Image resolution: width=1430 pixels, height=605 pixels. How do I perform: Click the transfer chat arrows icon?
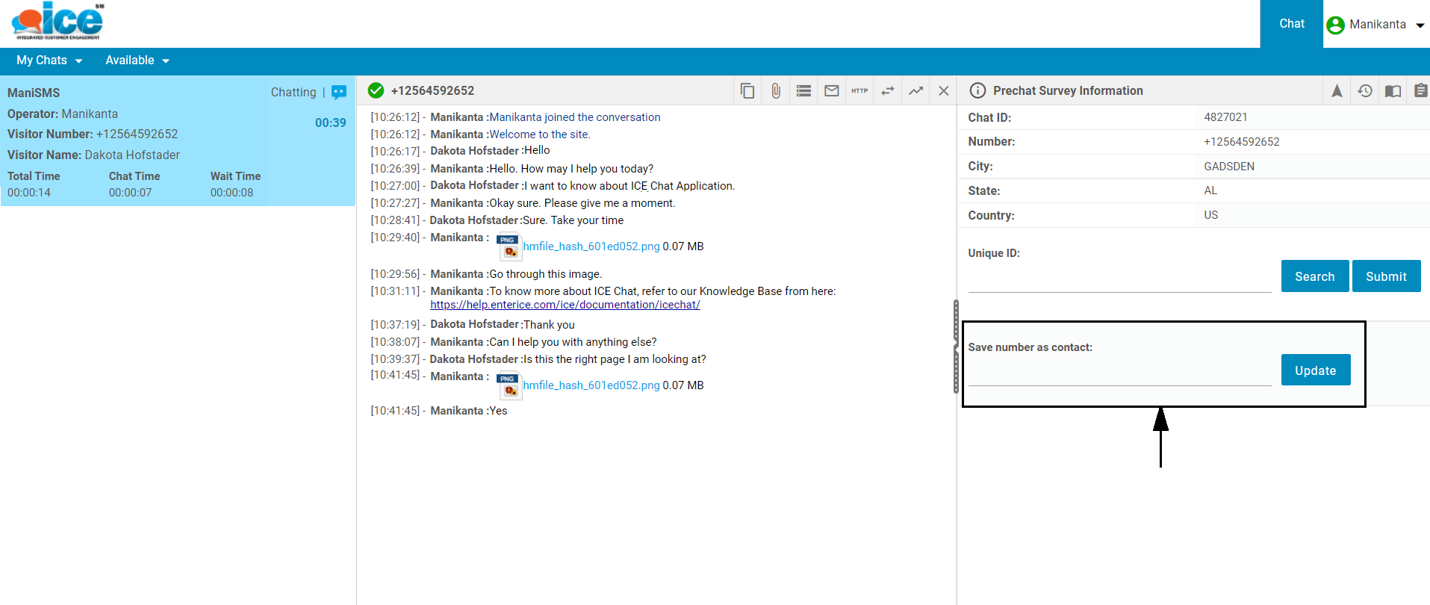[x=888, y=91]
